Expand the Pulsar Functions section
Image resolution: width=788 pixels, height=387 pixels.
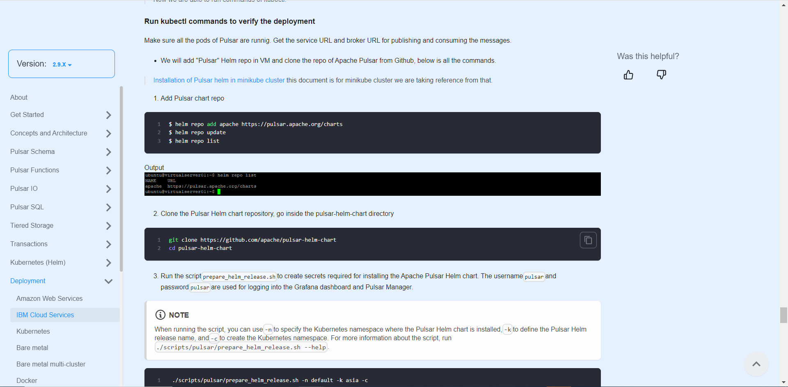pos(108,170)
